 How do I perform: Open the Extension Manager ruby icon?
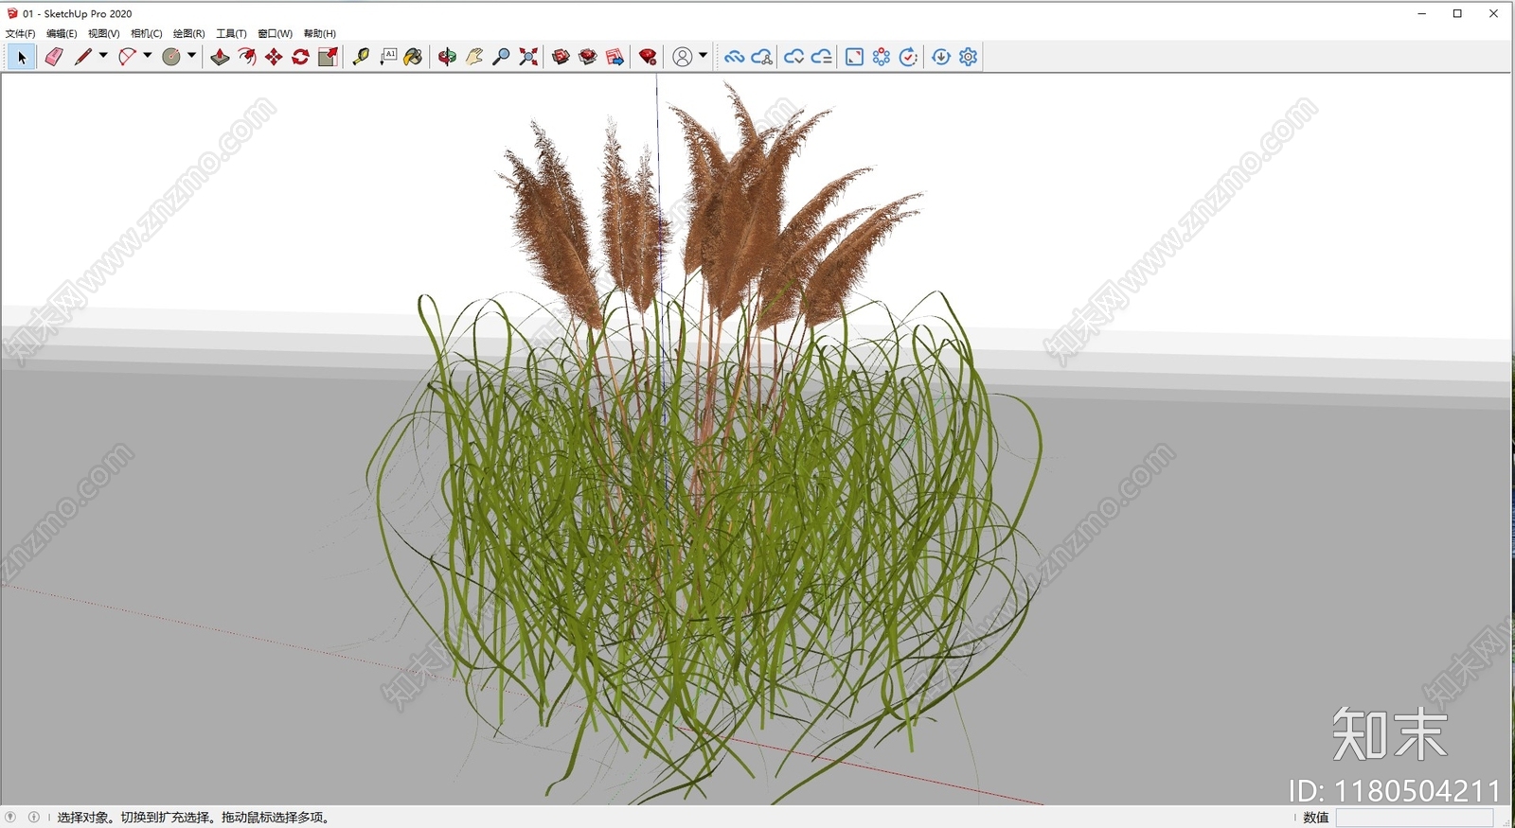click(x=648, y=57)
